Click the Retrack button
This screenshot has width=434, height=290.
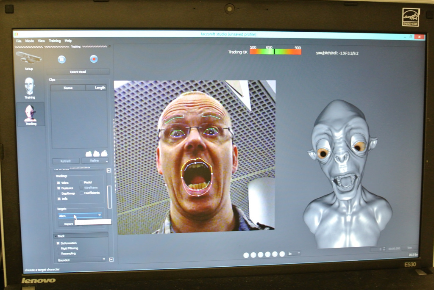coord(66,161)
